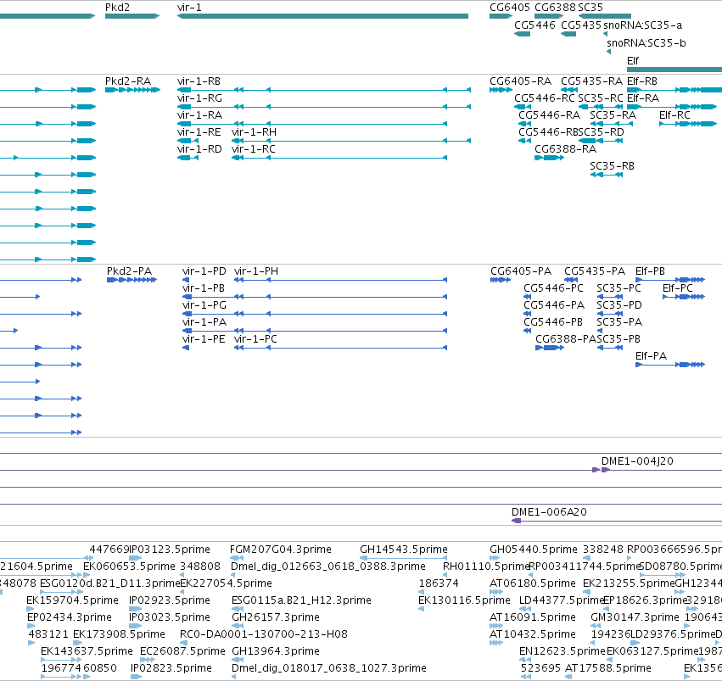Open transcript label CG6405-RA
The height and width of the screenshot is (681, 722).
coord(520,81)
